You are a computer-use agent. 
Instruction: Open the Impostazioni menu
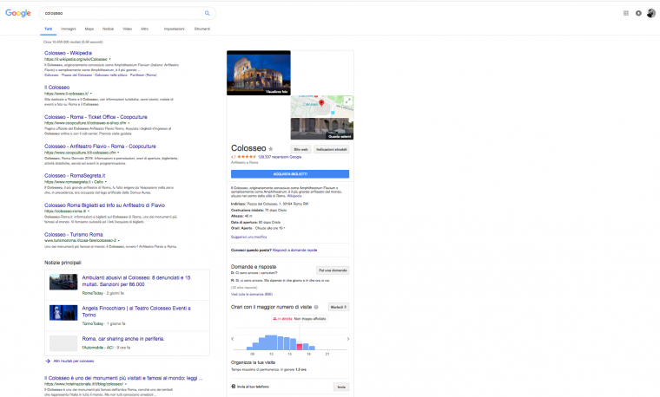tap(175, 29)
